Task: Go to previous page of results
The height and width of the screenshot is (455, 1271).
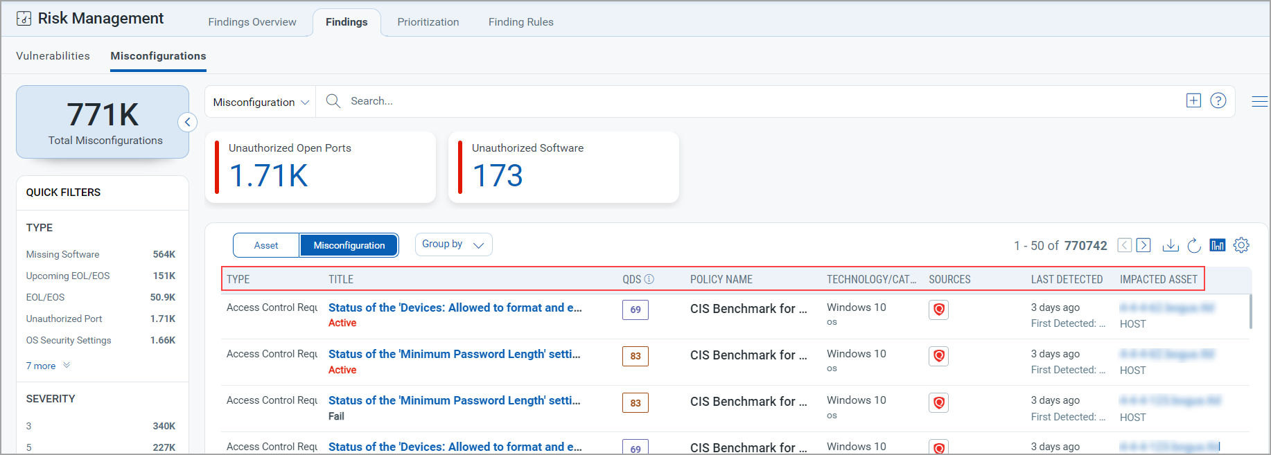Action: [1125, 245]
